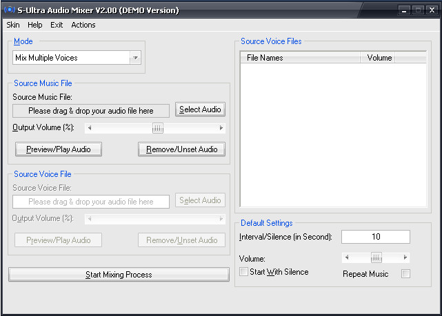Click the S-Ultra Audio Mixer title bar icon
Viewport: 442px width, 316px height.
point(10,10)
